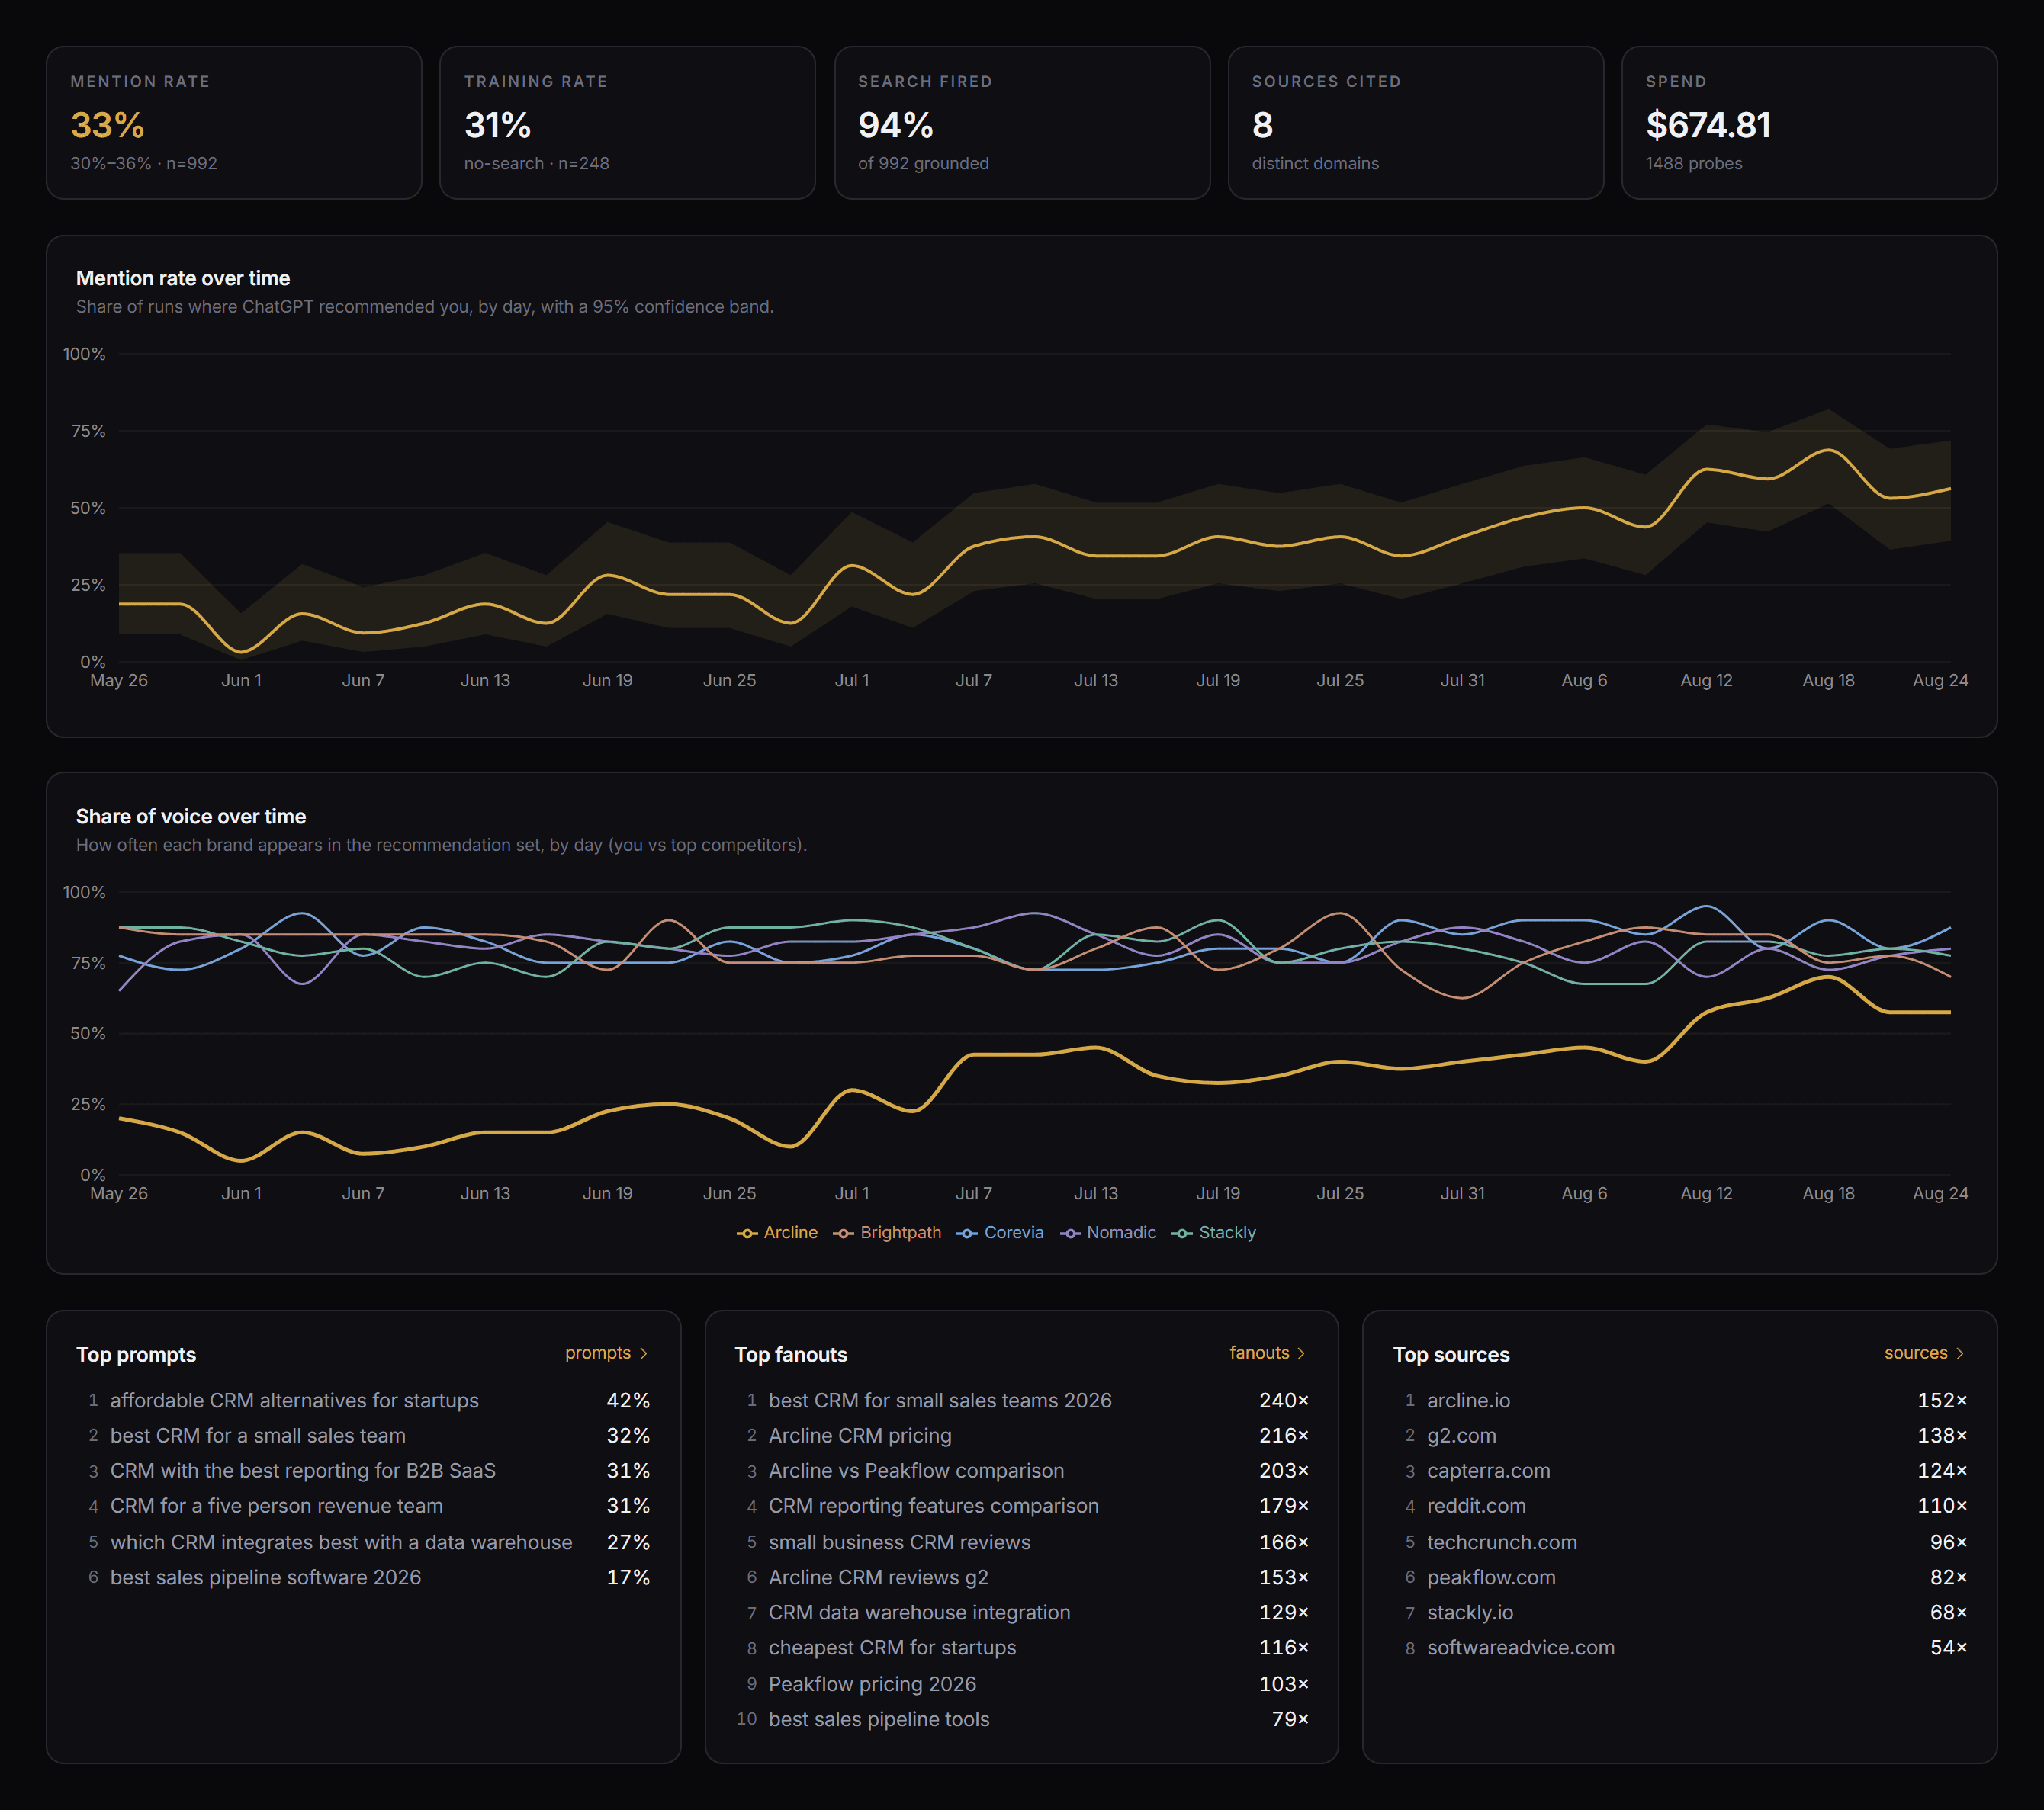The height and width of the screenshot is (1810, 2044).
Task: Click the chevron next to sources link
Action: click(1960, 1353)
